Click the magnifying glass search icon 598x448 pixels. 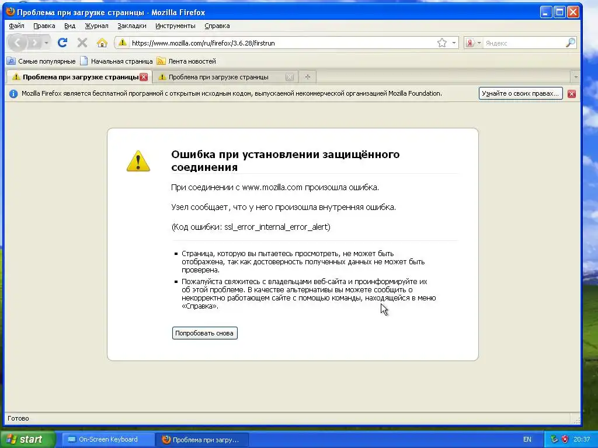570,43
